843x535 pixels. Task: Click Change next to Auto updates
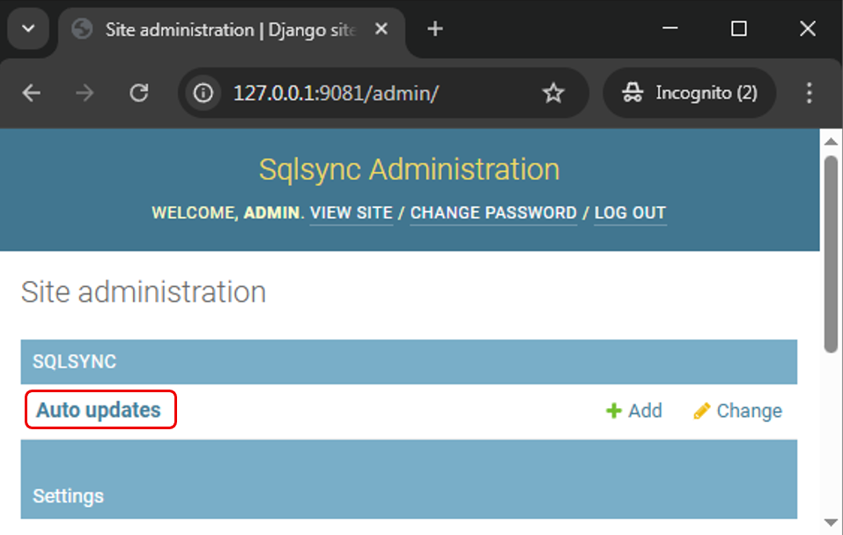[x=738, y=412]
